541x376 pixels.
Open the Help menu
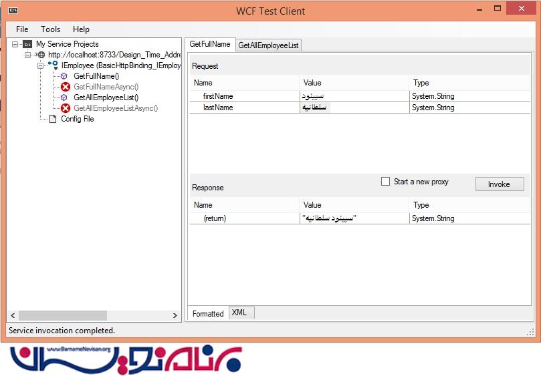[x=81, y=29]
